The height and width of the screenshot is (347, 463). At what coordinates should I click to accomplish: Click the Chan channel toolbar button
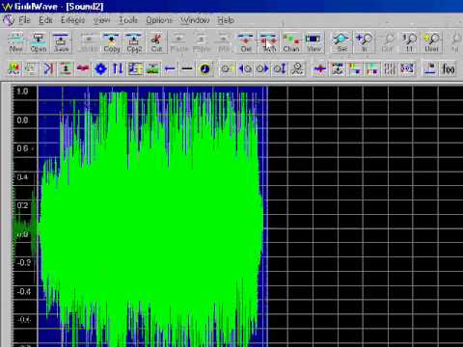(291, 42)
